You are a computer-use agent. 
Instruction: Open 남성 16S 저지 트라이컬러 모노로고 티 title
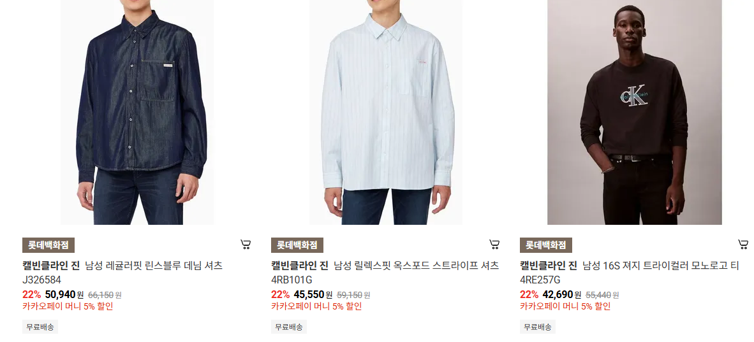pos(661,266)
